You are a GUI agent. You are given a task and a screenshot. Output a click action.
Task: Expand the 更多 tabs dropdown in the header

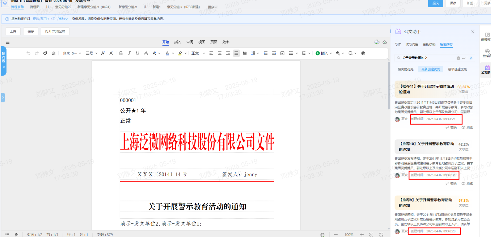click(212, 7)
